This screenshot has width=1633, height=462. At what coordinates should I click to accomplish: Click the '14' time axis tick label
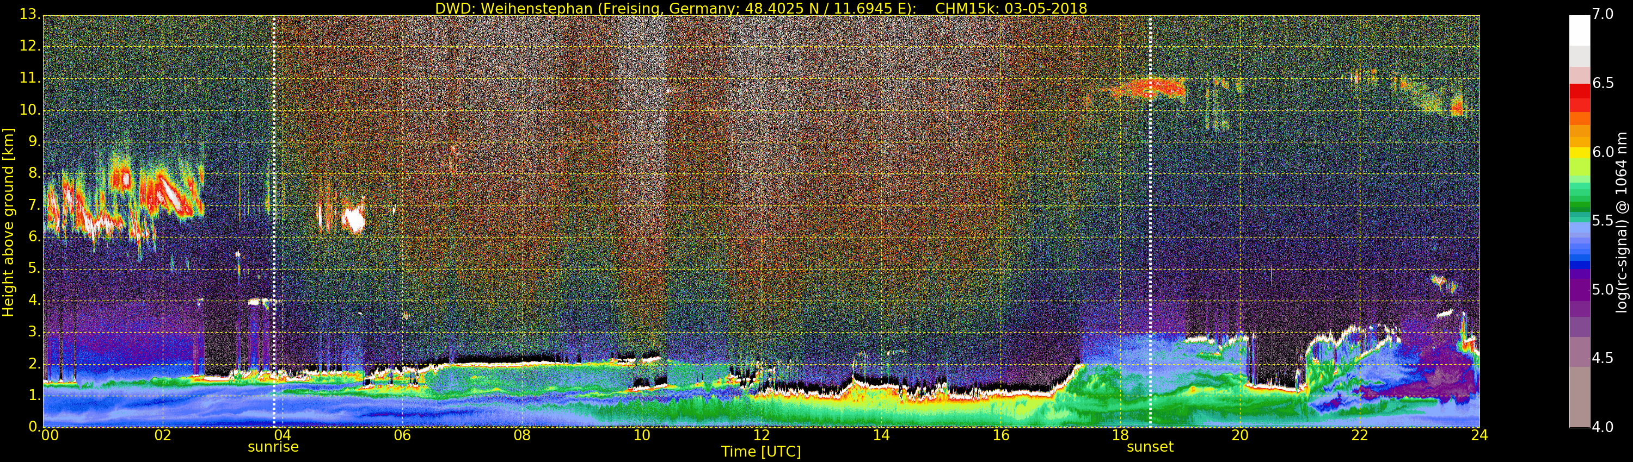tap(881, 435)
